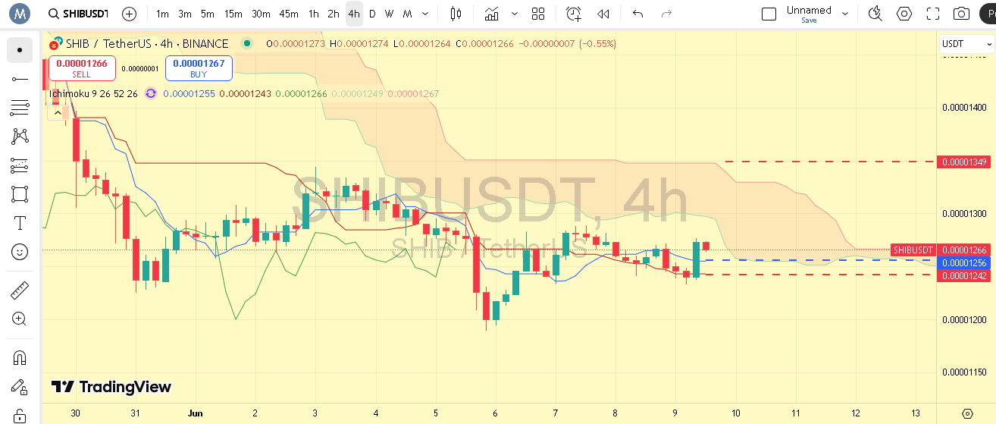
Task: Click 0.00001349 price label
Action: click(965, 162)
